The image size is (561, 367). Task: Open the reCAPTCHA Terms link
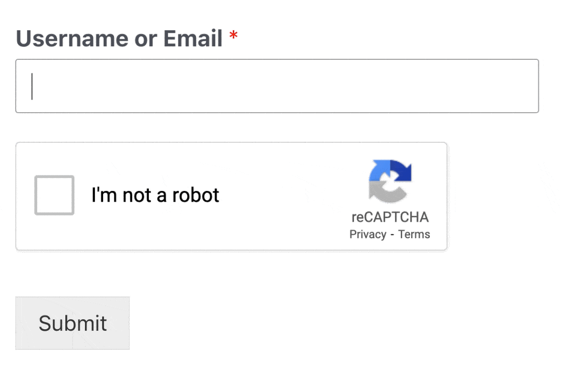[x=414, y=234]
